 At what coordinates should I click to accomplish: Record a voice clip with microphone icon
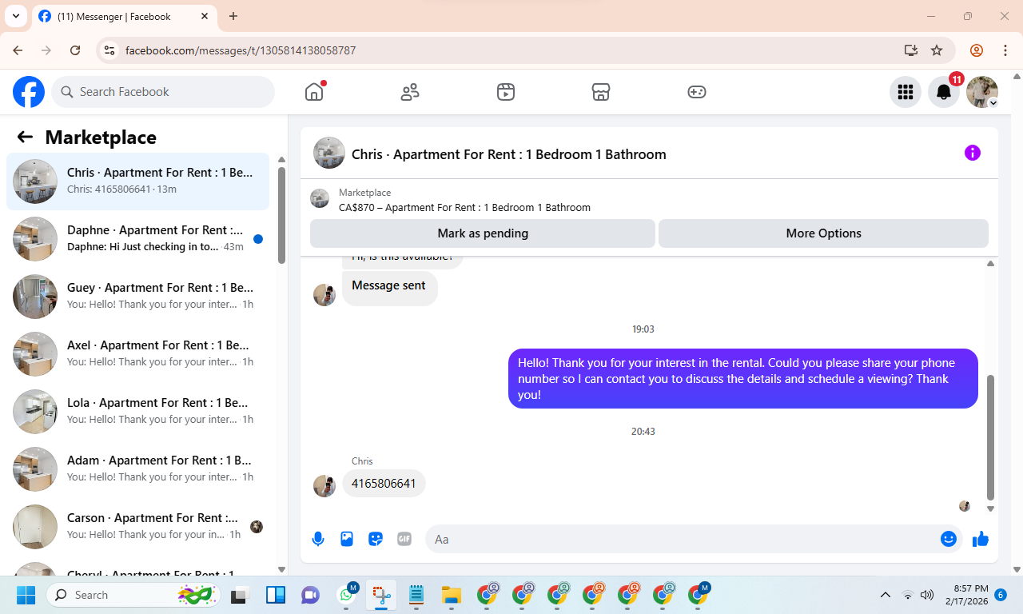coord(318,539)
